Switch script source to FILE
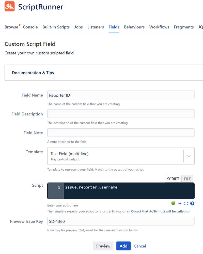The width and height of the screenshot is (203, 254). pos(187,179)
